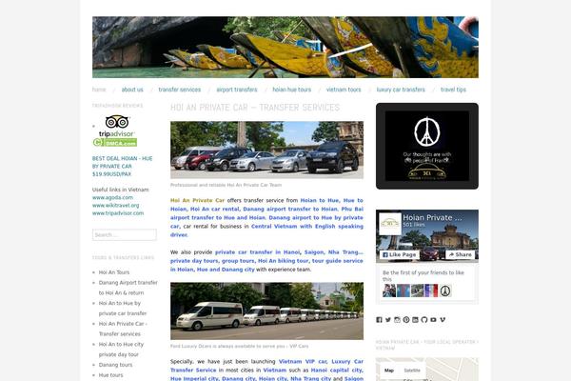The image size is (571, 381).
Task: Click private car transfer in Hanoi link
Action: [258, 251]
